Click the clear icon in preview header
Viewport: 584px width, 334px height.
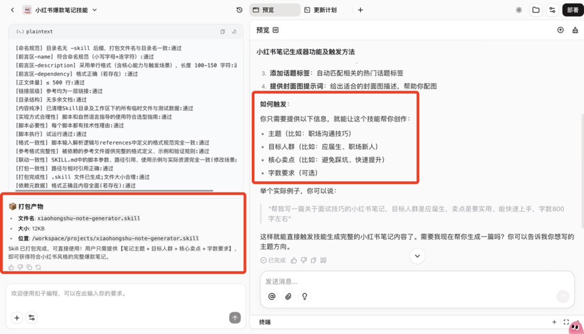coord(575,30)
